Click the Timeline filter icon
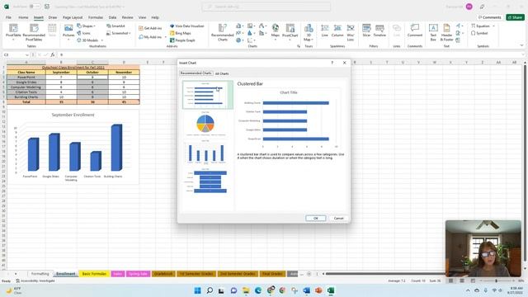This screenshot has width=528, height=297. pyautogui.click(x=379, y=31)
